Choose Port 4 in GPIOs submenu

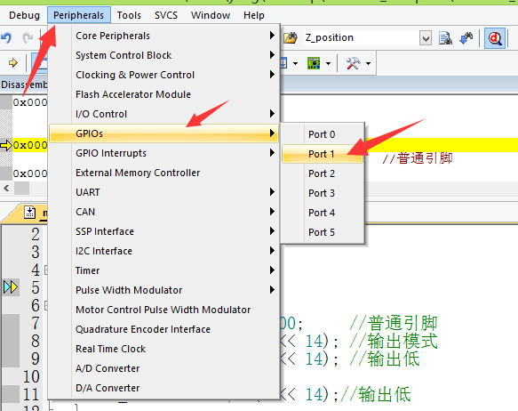(323, 213)
